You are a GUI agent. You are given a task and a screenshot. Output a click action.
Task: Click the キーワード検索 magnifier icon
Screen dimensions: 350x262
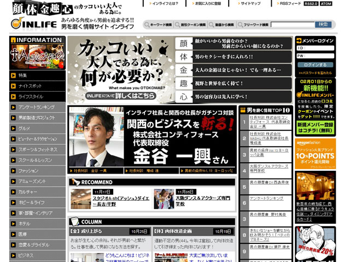(x=147, y=25)
